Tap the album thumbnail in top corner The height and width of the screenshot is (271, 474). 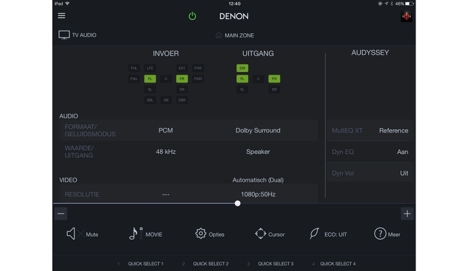(406, 17)
